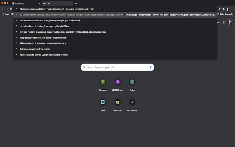Open the Google apps grid
The height and width of the screenshot is (147, 235).
(x=224, y=22)
